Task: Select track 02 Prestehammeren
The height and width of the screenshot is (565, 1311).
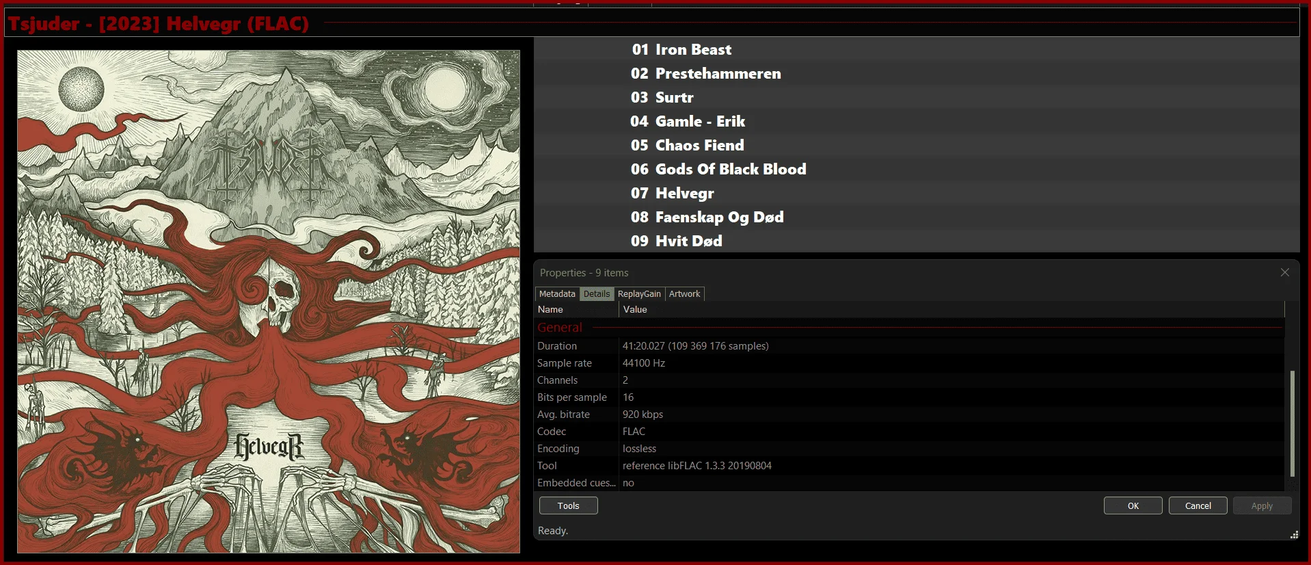Action: point(916,73)
